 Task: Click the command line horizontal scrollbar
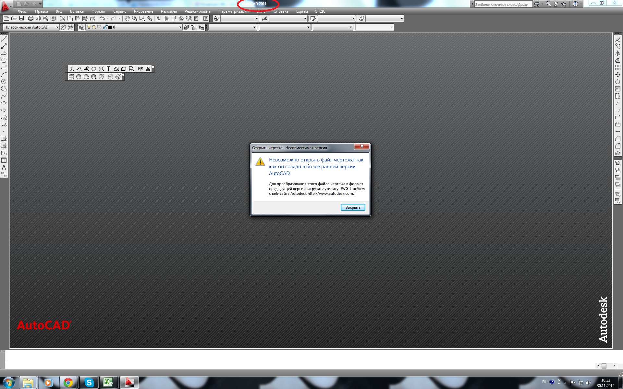tap(606, 366)
